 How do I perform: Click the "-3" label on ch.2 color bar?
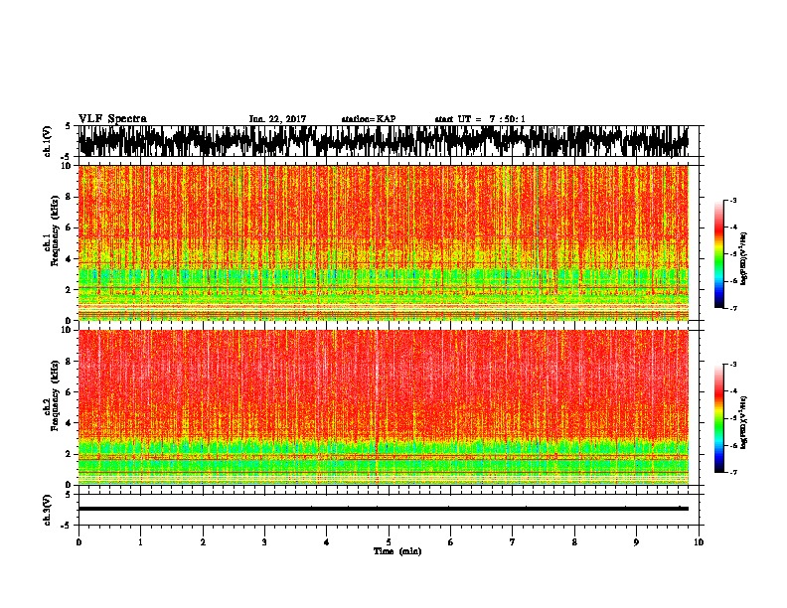(733, 365)
